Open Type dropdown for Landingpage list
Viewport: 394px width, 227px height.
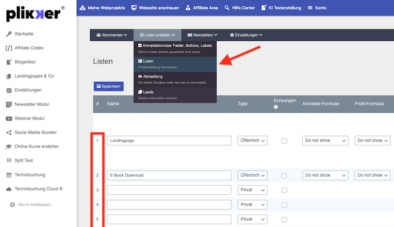(253, 141)
